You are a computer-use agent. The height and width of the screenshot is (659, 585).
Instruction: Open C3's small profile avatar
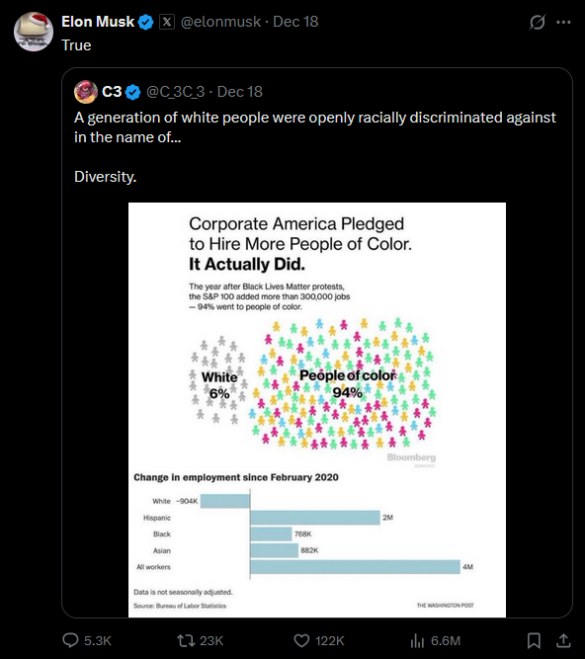coord(86,92)
